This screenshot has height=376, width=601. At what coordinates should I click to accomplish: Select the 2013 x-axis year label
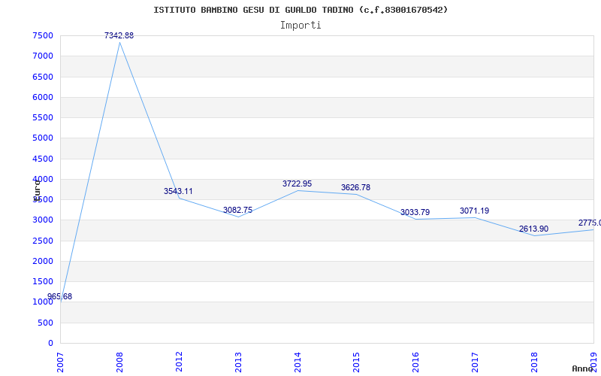tap(238, 362)
